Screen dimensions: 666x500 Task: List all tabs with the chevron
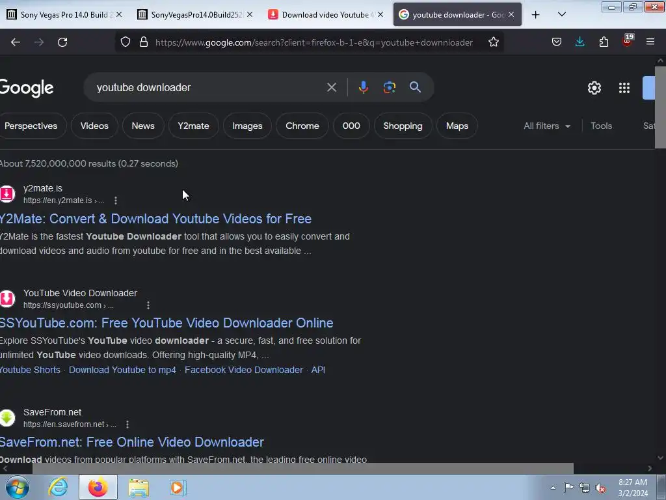click(561, 14)
